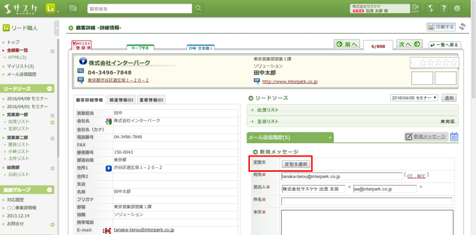
Task: Open the calendar icon next to 新規メッセージ
Action: [x=454, y=137]
